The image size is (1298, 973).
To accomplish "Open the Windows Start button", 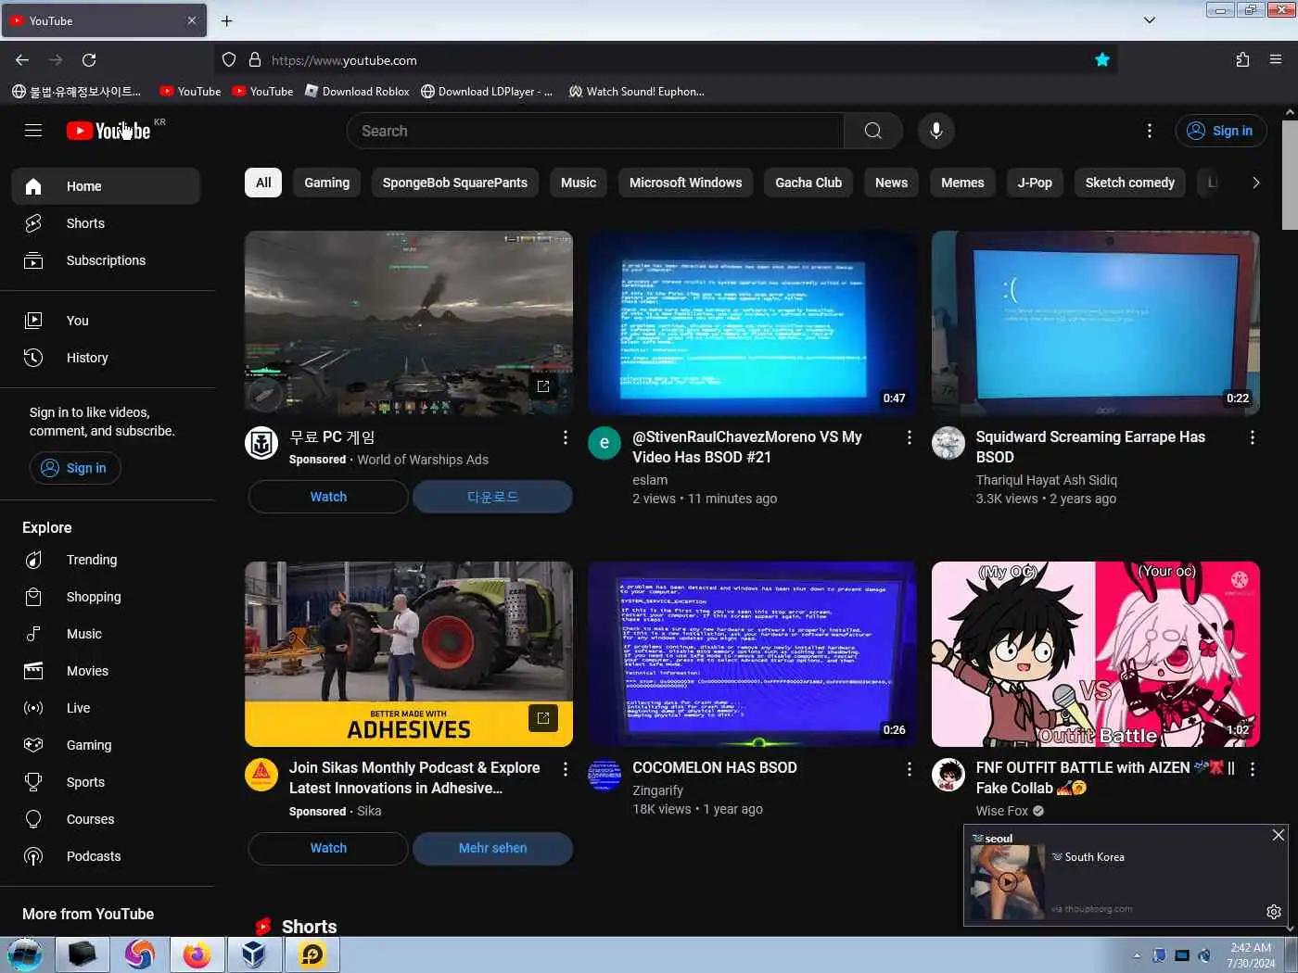I will coord(25,954).
